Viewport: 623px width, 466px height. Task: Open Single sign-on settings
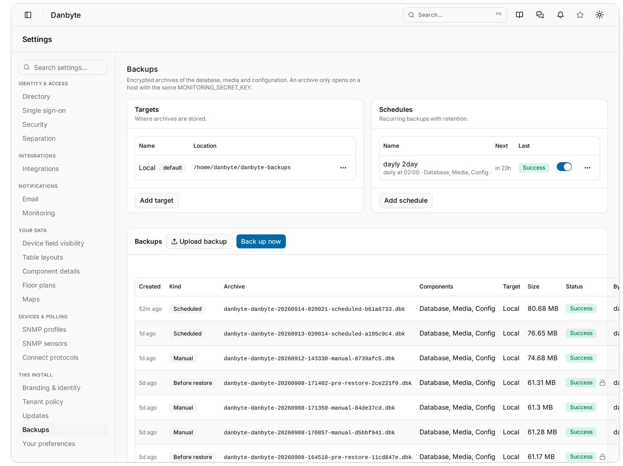(44, 110)
